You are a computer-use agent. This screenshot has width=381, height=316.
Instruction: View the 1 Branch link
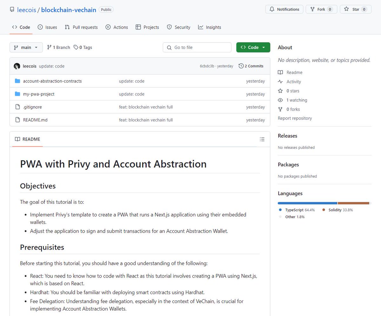point(58,47)
